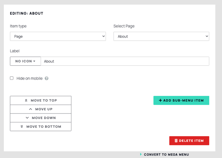The height and width of the screenshot is (158, 222).
Task: Click the teal triangle before Convert to Mega Menu
Action: 141,154
